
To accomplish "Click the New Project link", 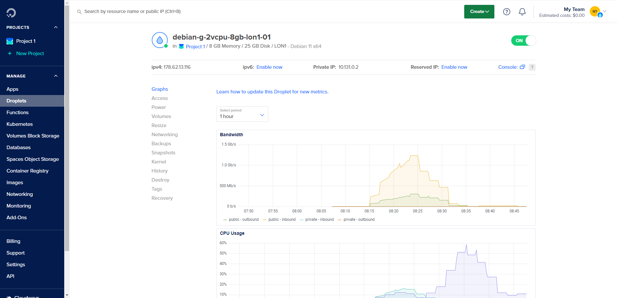I will [30, 54].
